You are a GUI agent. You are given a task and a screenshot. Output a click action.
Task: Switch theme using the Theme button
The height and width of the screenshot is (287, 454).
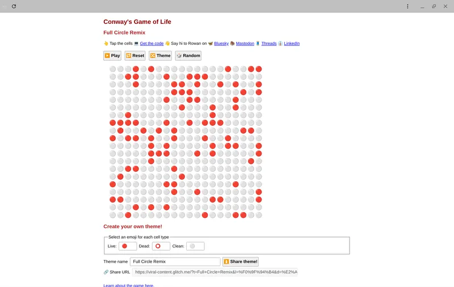(160, 56)
